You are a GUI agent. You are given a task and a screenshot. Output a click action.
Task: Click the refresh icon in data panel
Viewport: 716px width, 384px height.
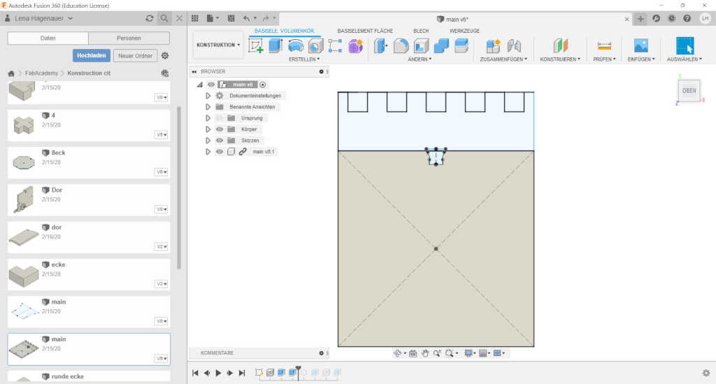150,18
